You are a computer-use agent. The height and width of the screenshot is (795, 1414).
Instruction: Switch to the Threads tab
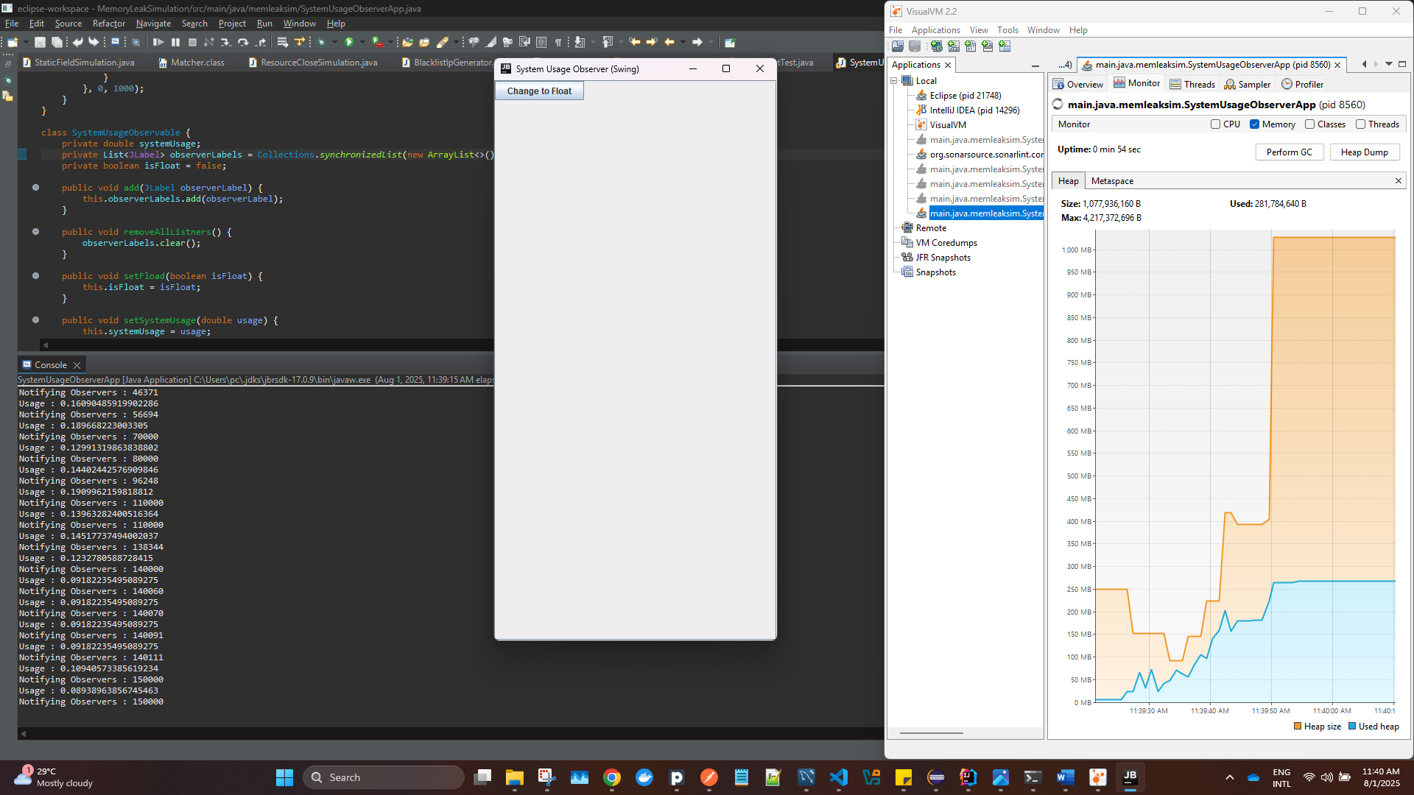click(1192, 85)
